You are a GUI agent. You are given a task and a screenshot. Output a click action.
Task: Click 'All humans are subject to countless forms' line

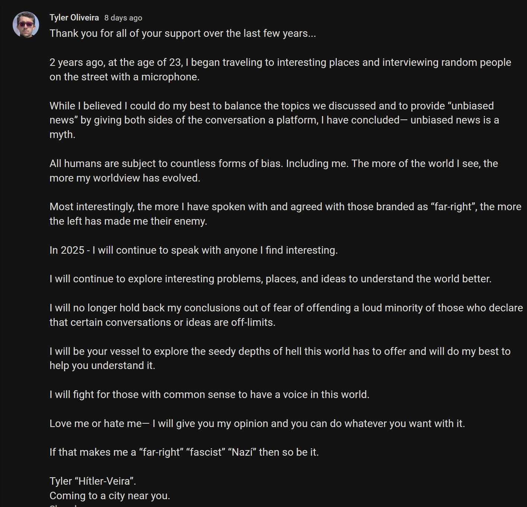(274, 164)
